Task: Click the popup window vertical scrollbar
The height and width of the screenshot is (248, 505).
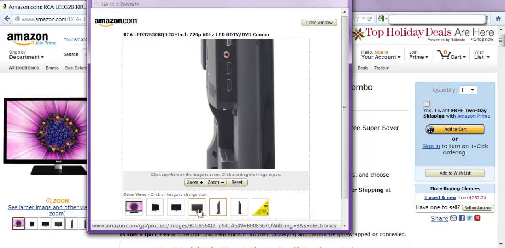Action: (x=344, y=107)
